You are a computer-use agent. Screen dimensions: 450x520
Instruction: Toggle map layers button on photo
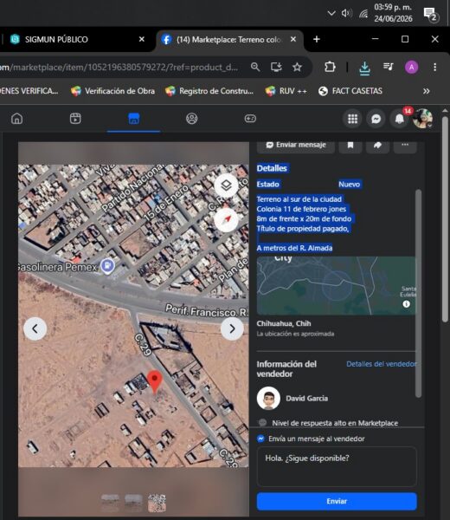pos(226,185)
